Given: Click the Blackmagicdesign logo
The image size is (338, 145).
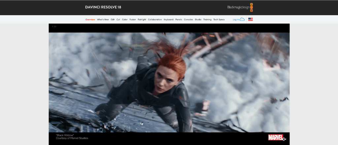Looking at the screenshot, I should [x=240, y=7].
